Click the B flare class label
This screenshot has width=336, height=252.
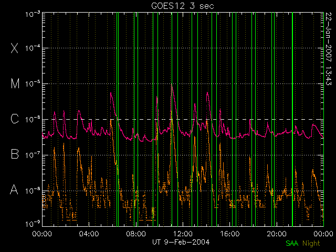[x=15, y=154]
